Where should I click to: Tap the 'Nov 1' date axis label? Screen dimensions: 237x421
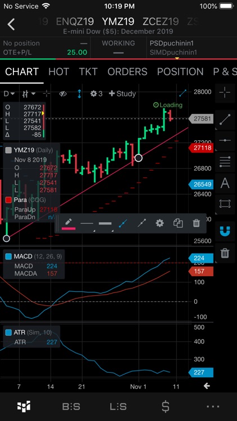138,387
